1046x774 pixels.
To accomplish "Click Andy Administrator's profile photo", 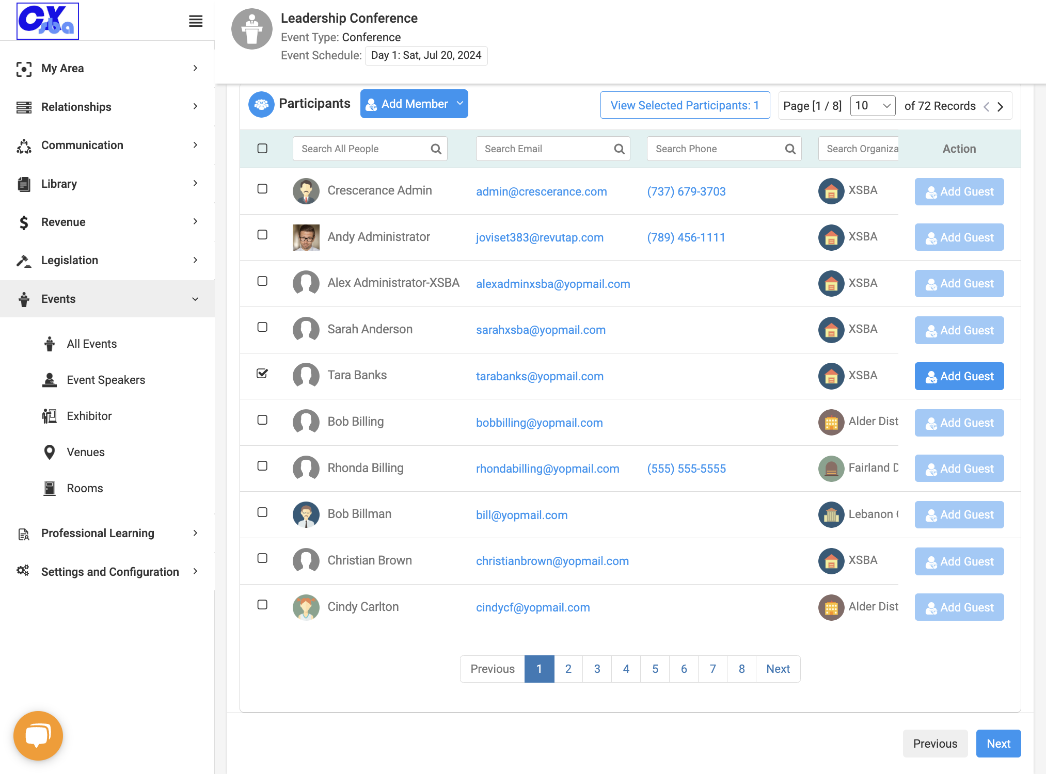I will (306, 237).
